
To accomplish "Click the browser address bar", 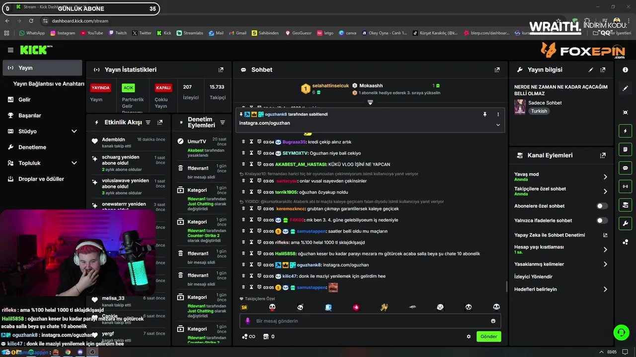I will click(298, 21).
